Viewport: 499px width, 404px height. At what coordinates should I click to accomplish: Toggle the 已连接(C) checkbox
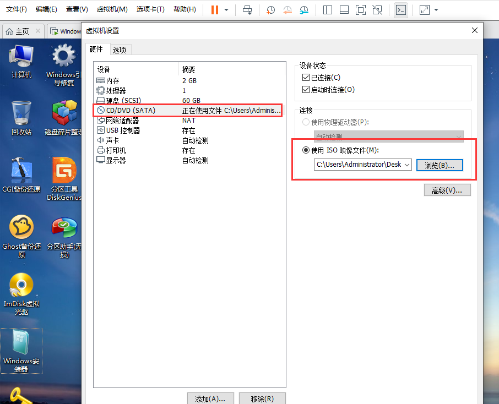306,78
